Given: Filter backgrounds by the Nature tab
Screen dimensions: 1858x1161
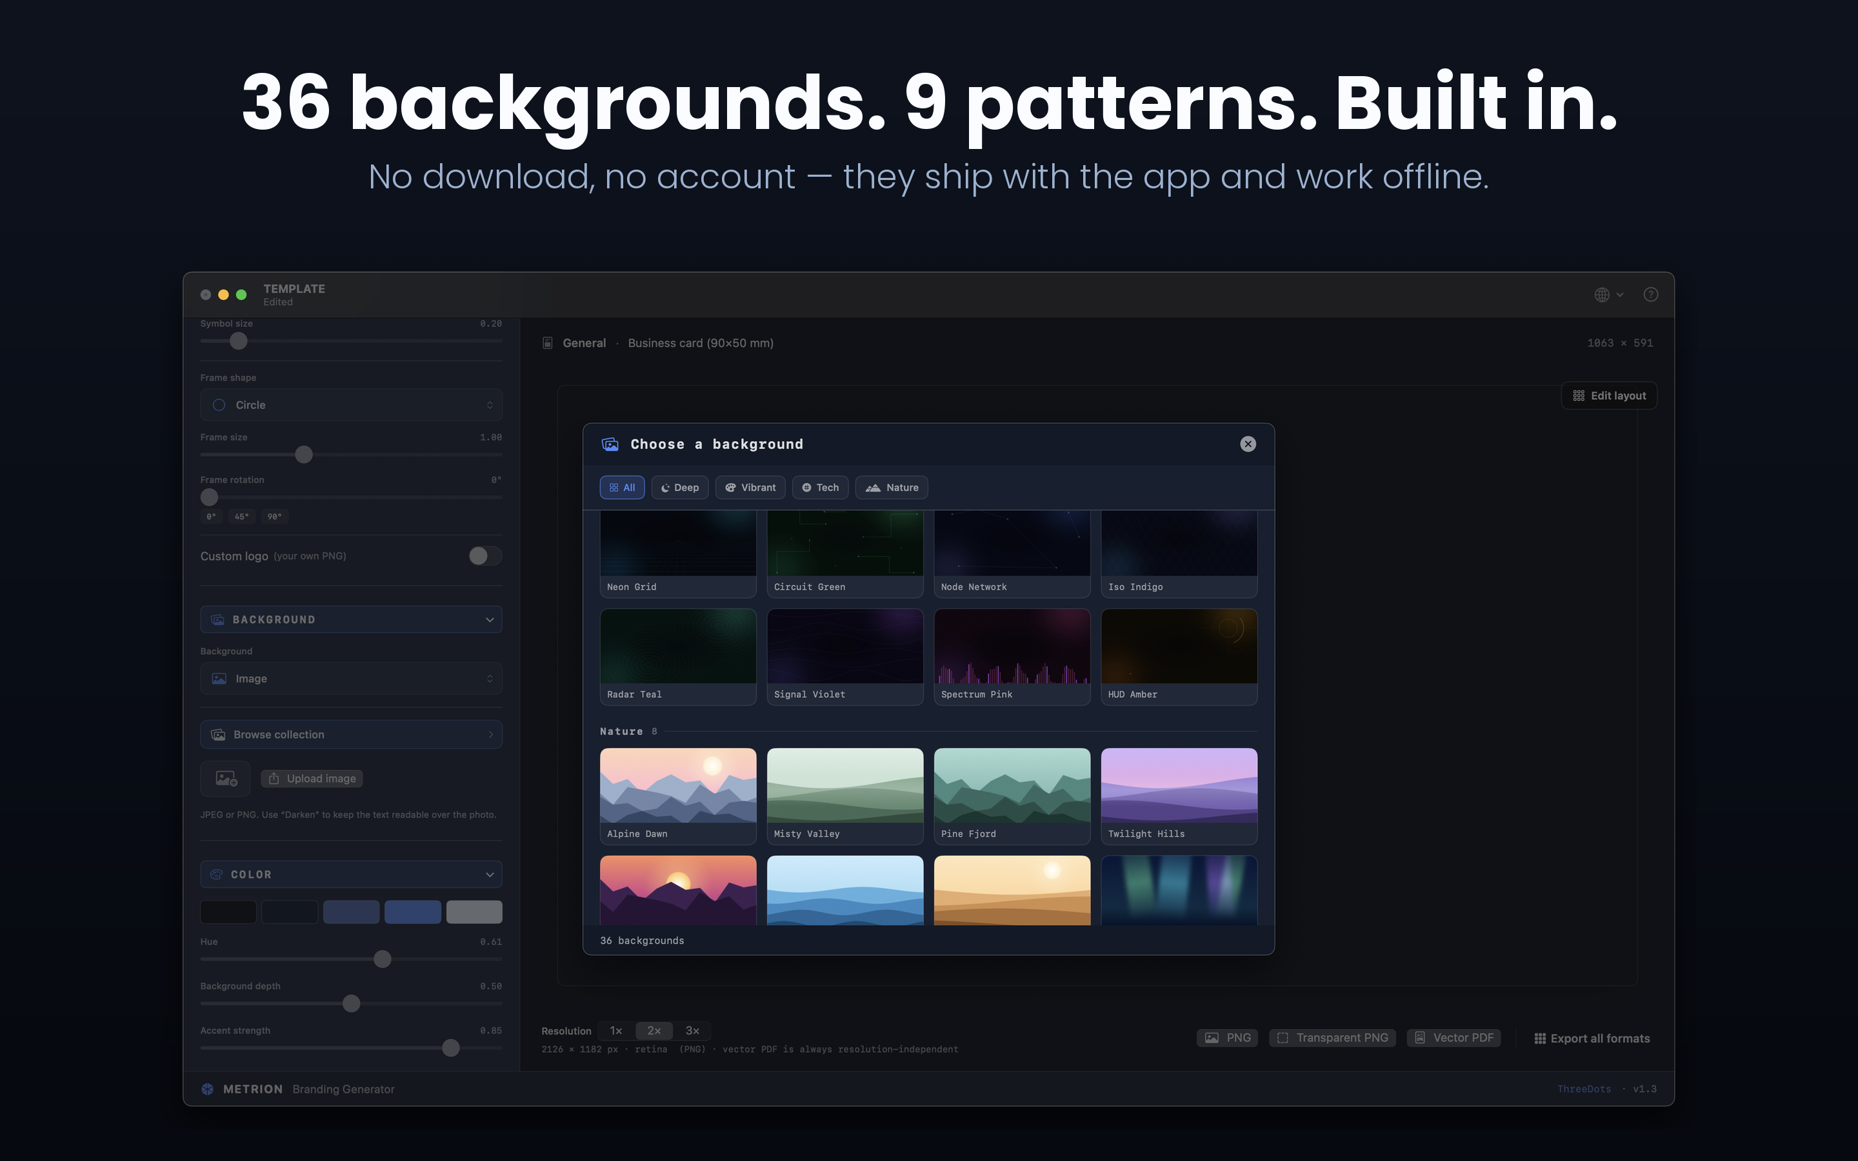Looking at the screenshot, I should click(x=892, y=488).
